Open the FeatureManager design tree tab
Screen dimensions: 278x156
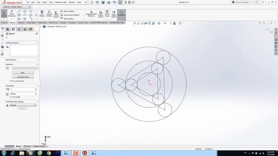pyautogui.click(x=7, y=29)
